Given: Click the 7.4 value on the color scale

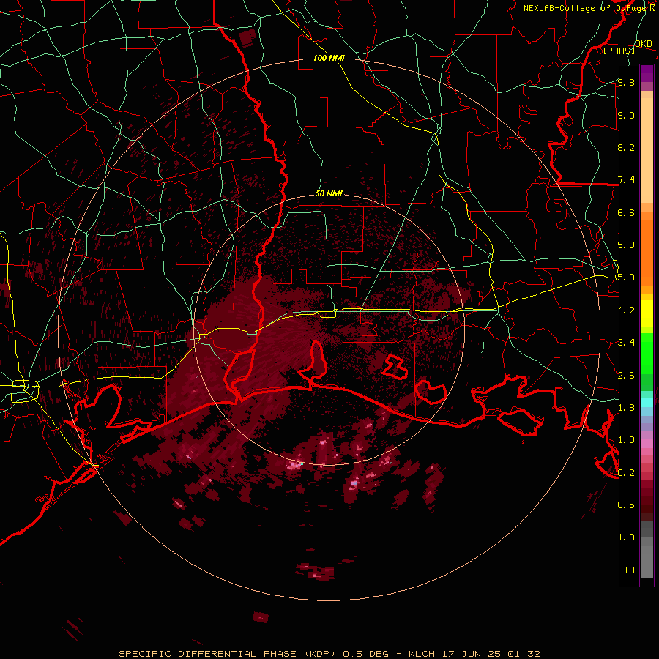Looking at the screenshot, I should [626, 180].
